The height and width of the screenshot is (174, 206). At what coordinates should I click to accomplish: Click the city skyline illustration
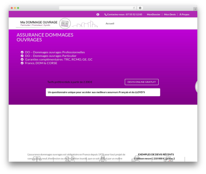tap(84, 24)
